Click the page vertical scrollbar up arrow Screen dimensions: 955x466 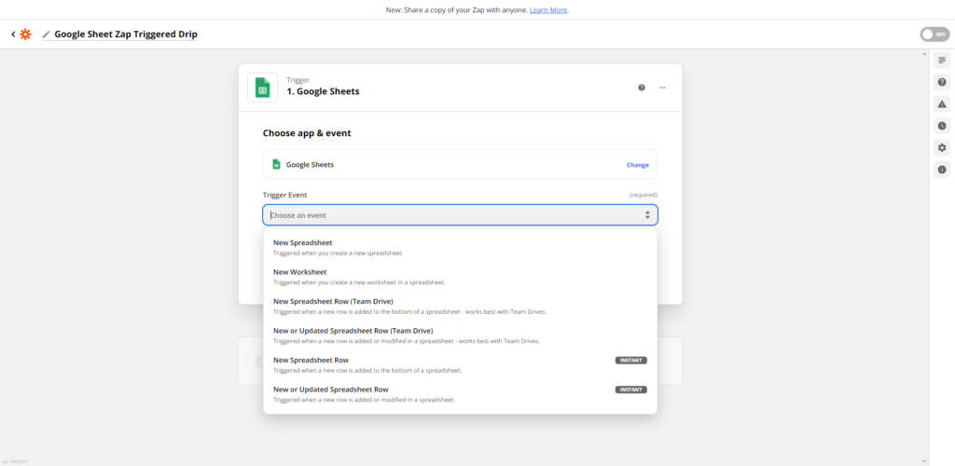925,54
